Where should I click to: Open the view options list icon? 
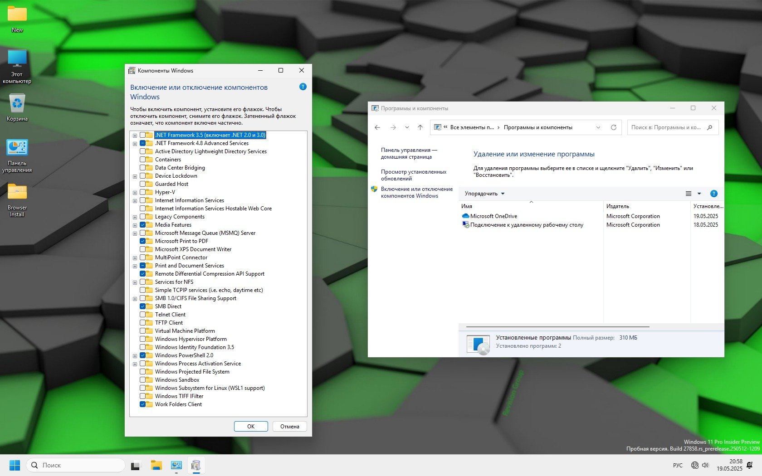click(689, 194)
